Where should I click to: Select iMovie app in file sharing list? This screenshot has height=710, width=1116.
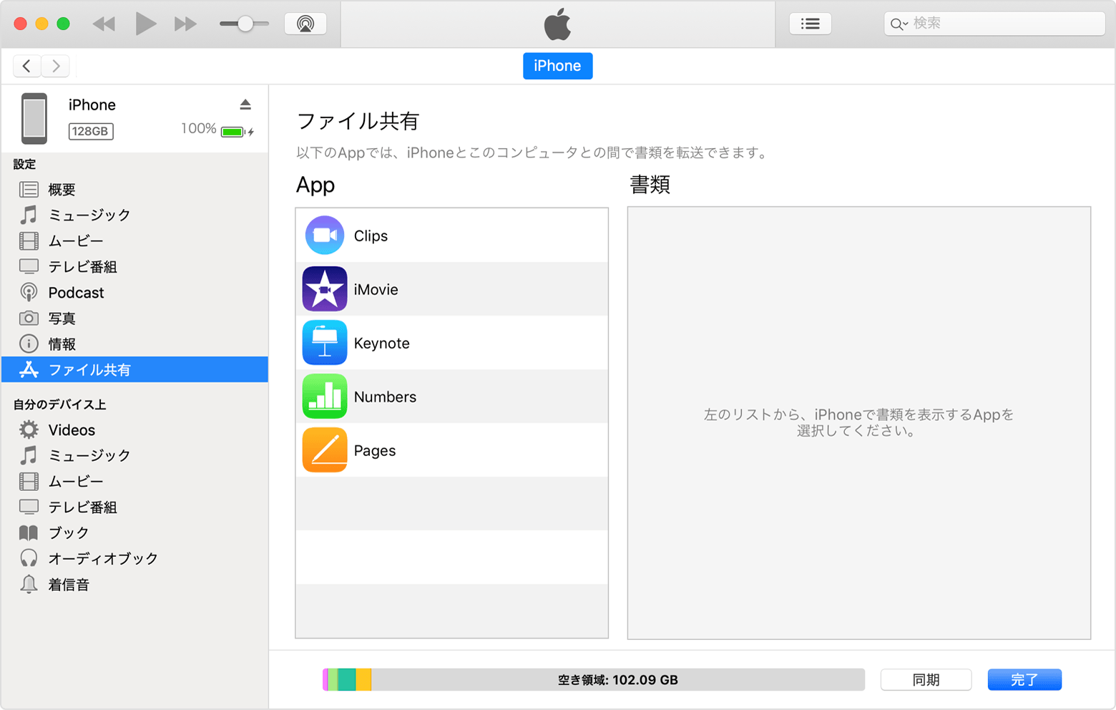click(x=451, y=289)
